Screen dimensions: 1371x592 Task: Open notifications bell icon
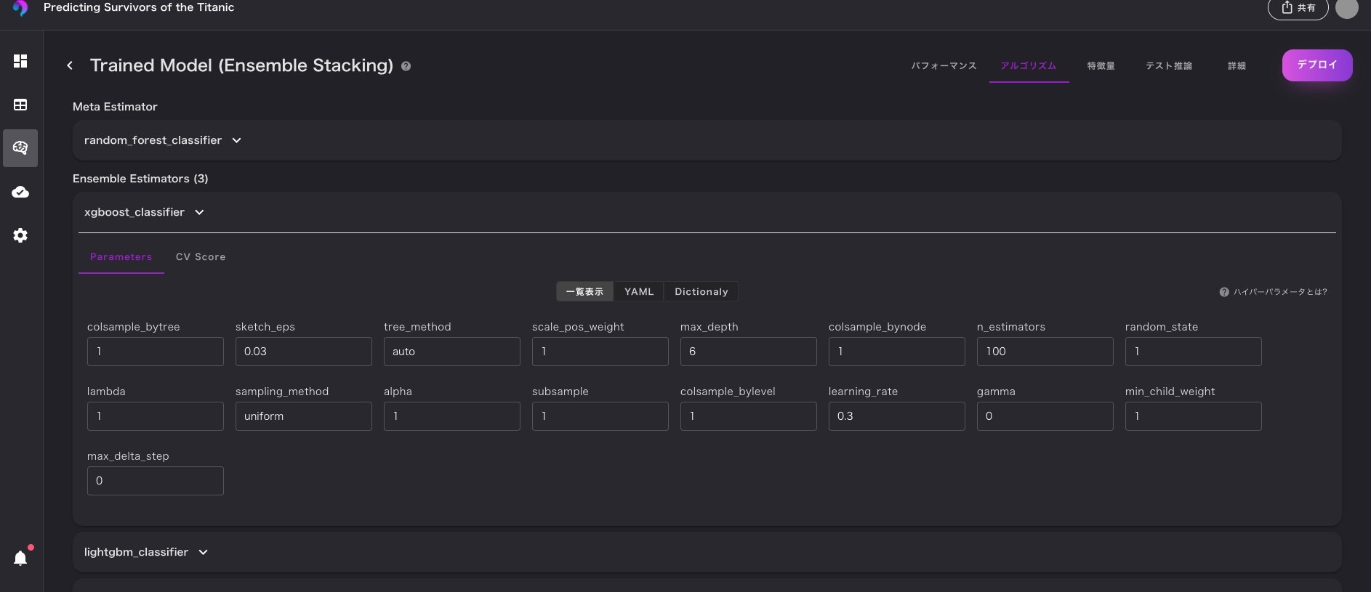pos(20,558)
